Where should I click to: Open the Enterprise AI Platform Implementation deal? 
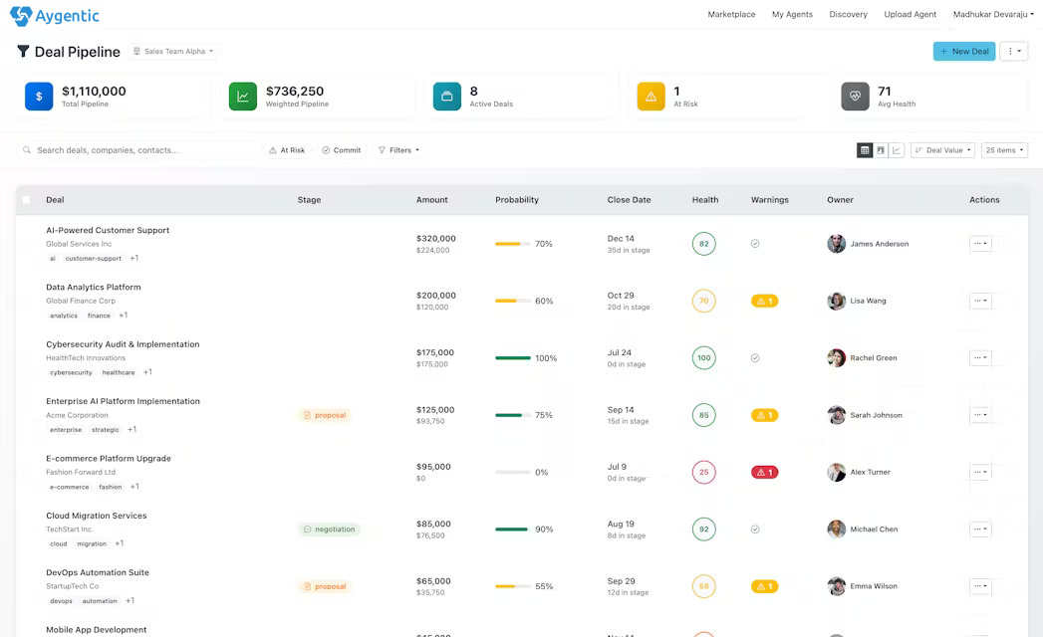[x=124, y=401]
